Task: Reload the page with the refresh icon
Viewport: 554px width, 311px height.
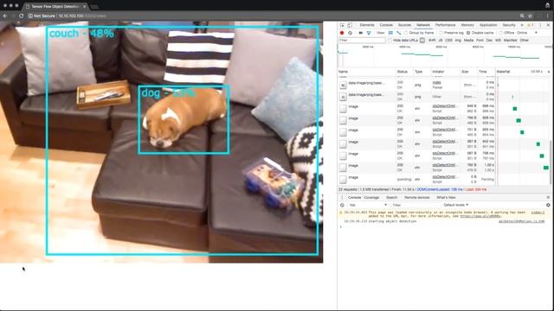Action: 21,16
